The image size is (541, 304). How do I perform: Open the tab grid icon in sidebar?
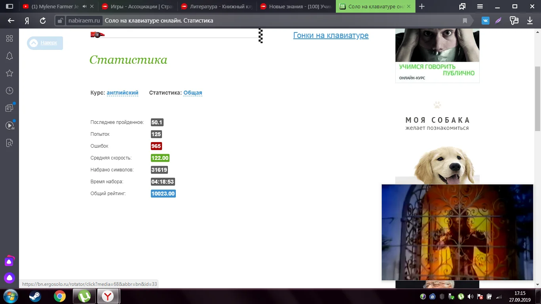pos(10,38)
